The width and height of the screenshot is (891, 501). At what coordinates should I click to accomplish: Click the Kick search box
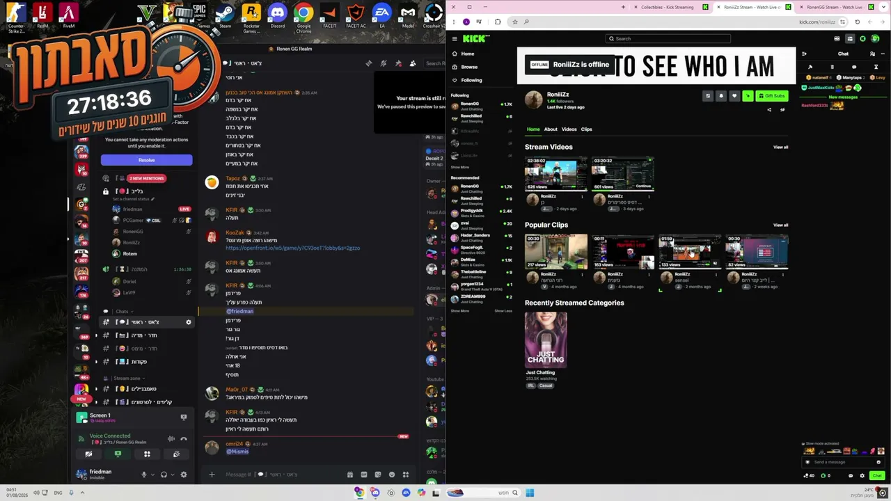coord(668,39)
